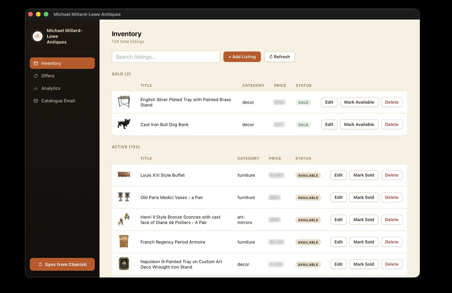Open the Analytics section
452x293 pixels.
[x=62, y=88]
